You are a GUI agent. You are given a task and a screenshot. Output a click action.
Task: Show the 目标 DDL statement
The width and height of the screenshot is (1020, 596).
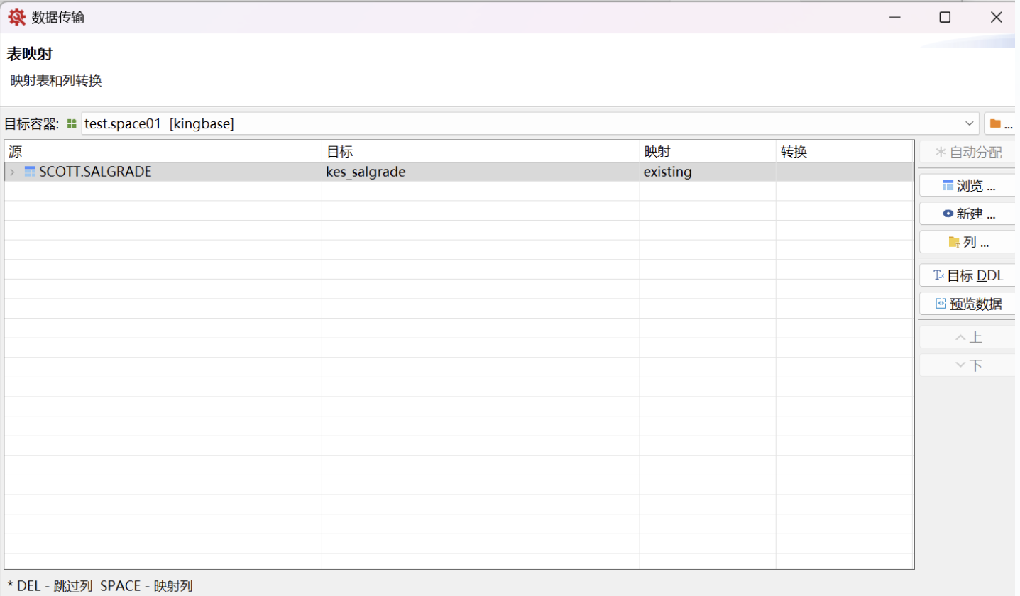(968, 275)
